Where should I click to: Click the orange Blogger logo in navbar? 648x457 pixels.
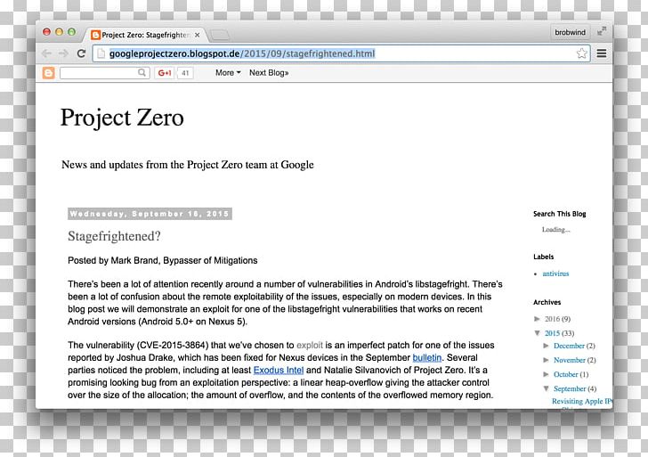(49, 73)
